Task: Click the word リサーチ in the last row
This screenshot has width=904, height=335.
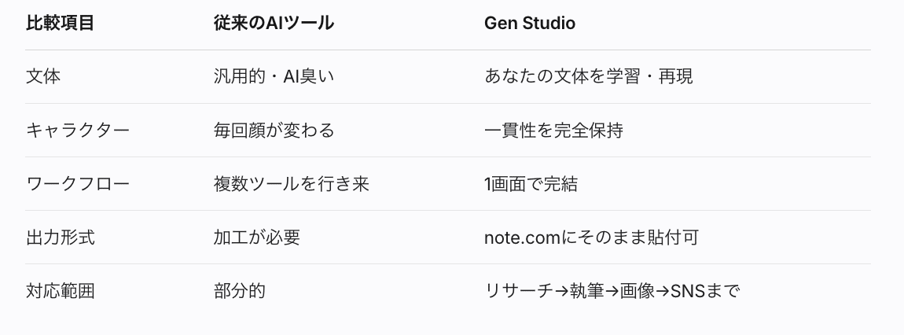Action: pyautogui.click(x=519, y=291)
